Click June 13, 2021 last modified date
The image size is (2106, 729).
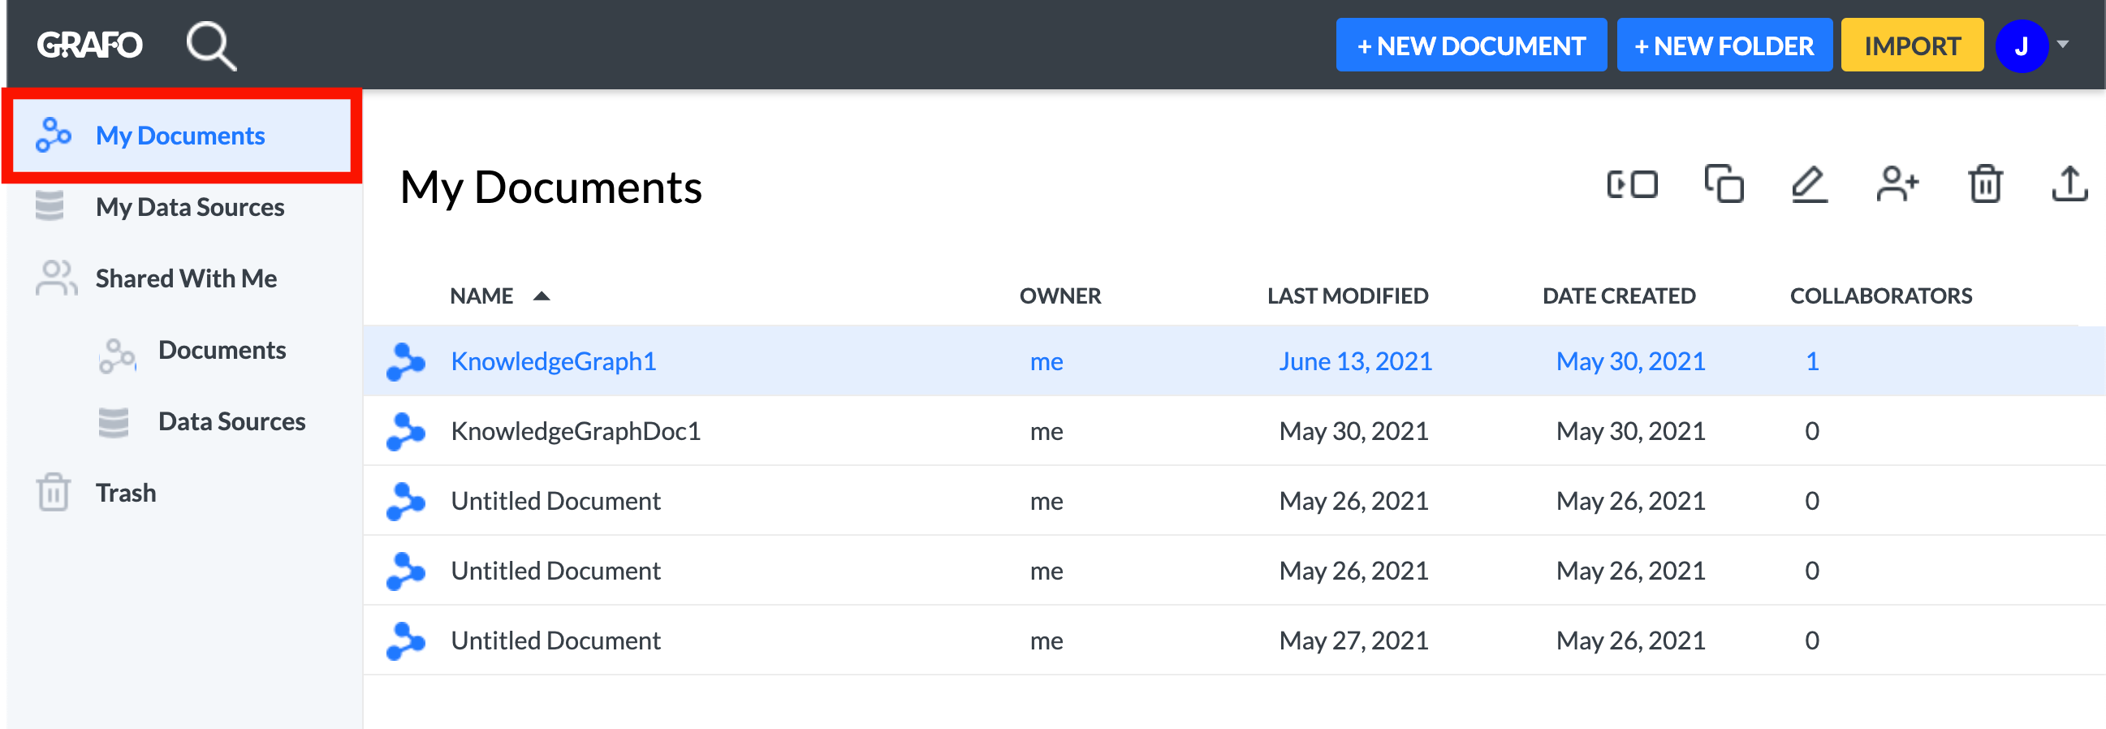point(1355,361)
